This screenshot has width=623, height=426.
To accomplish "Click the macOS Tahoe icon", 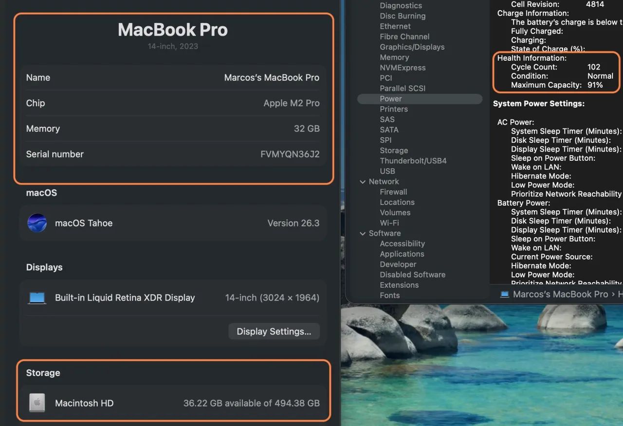I will (x=37, y=223).
